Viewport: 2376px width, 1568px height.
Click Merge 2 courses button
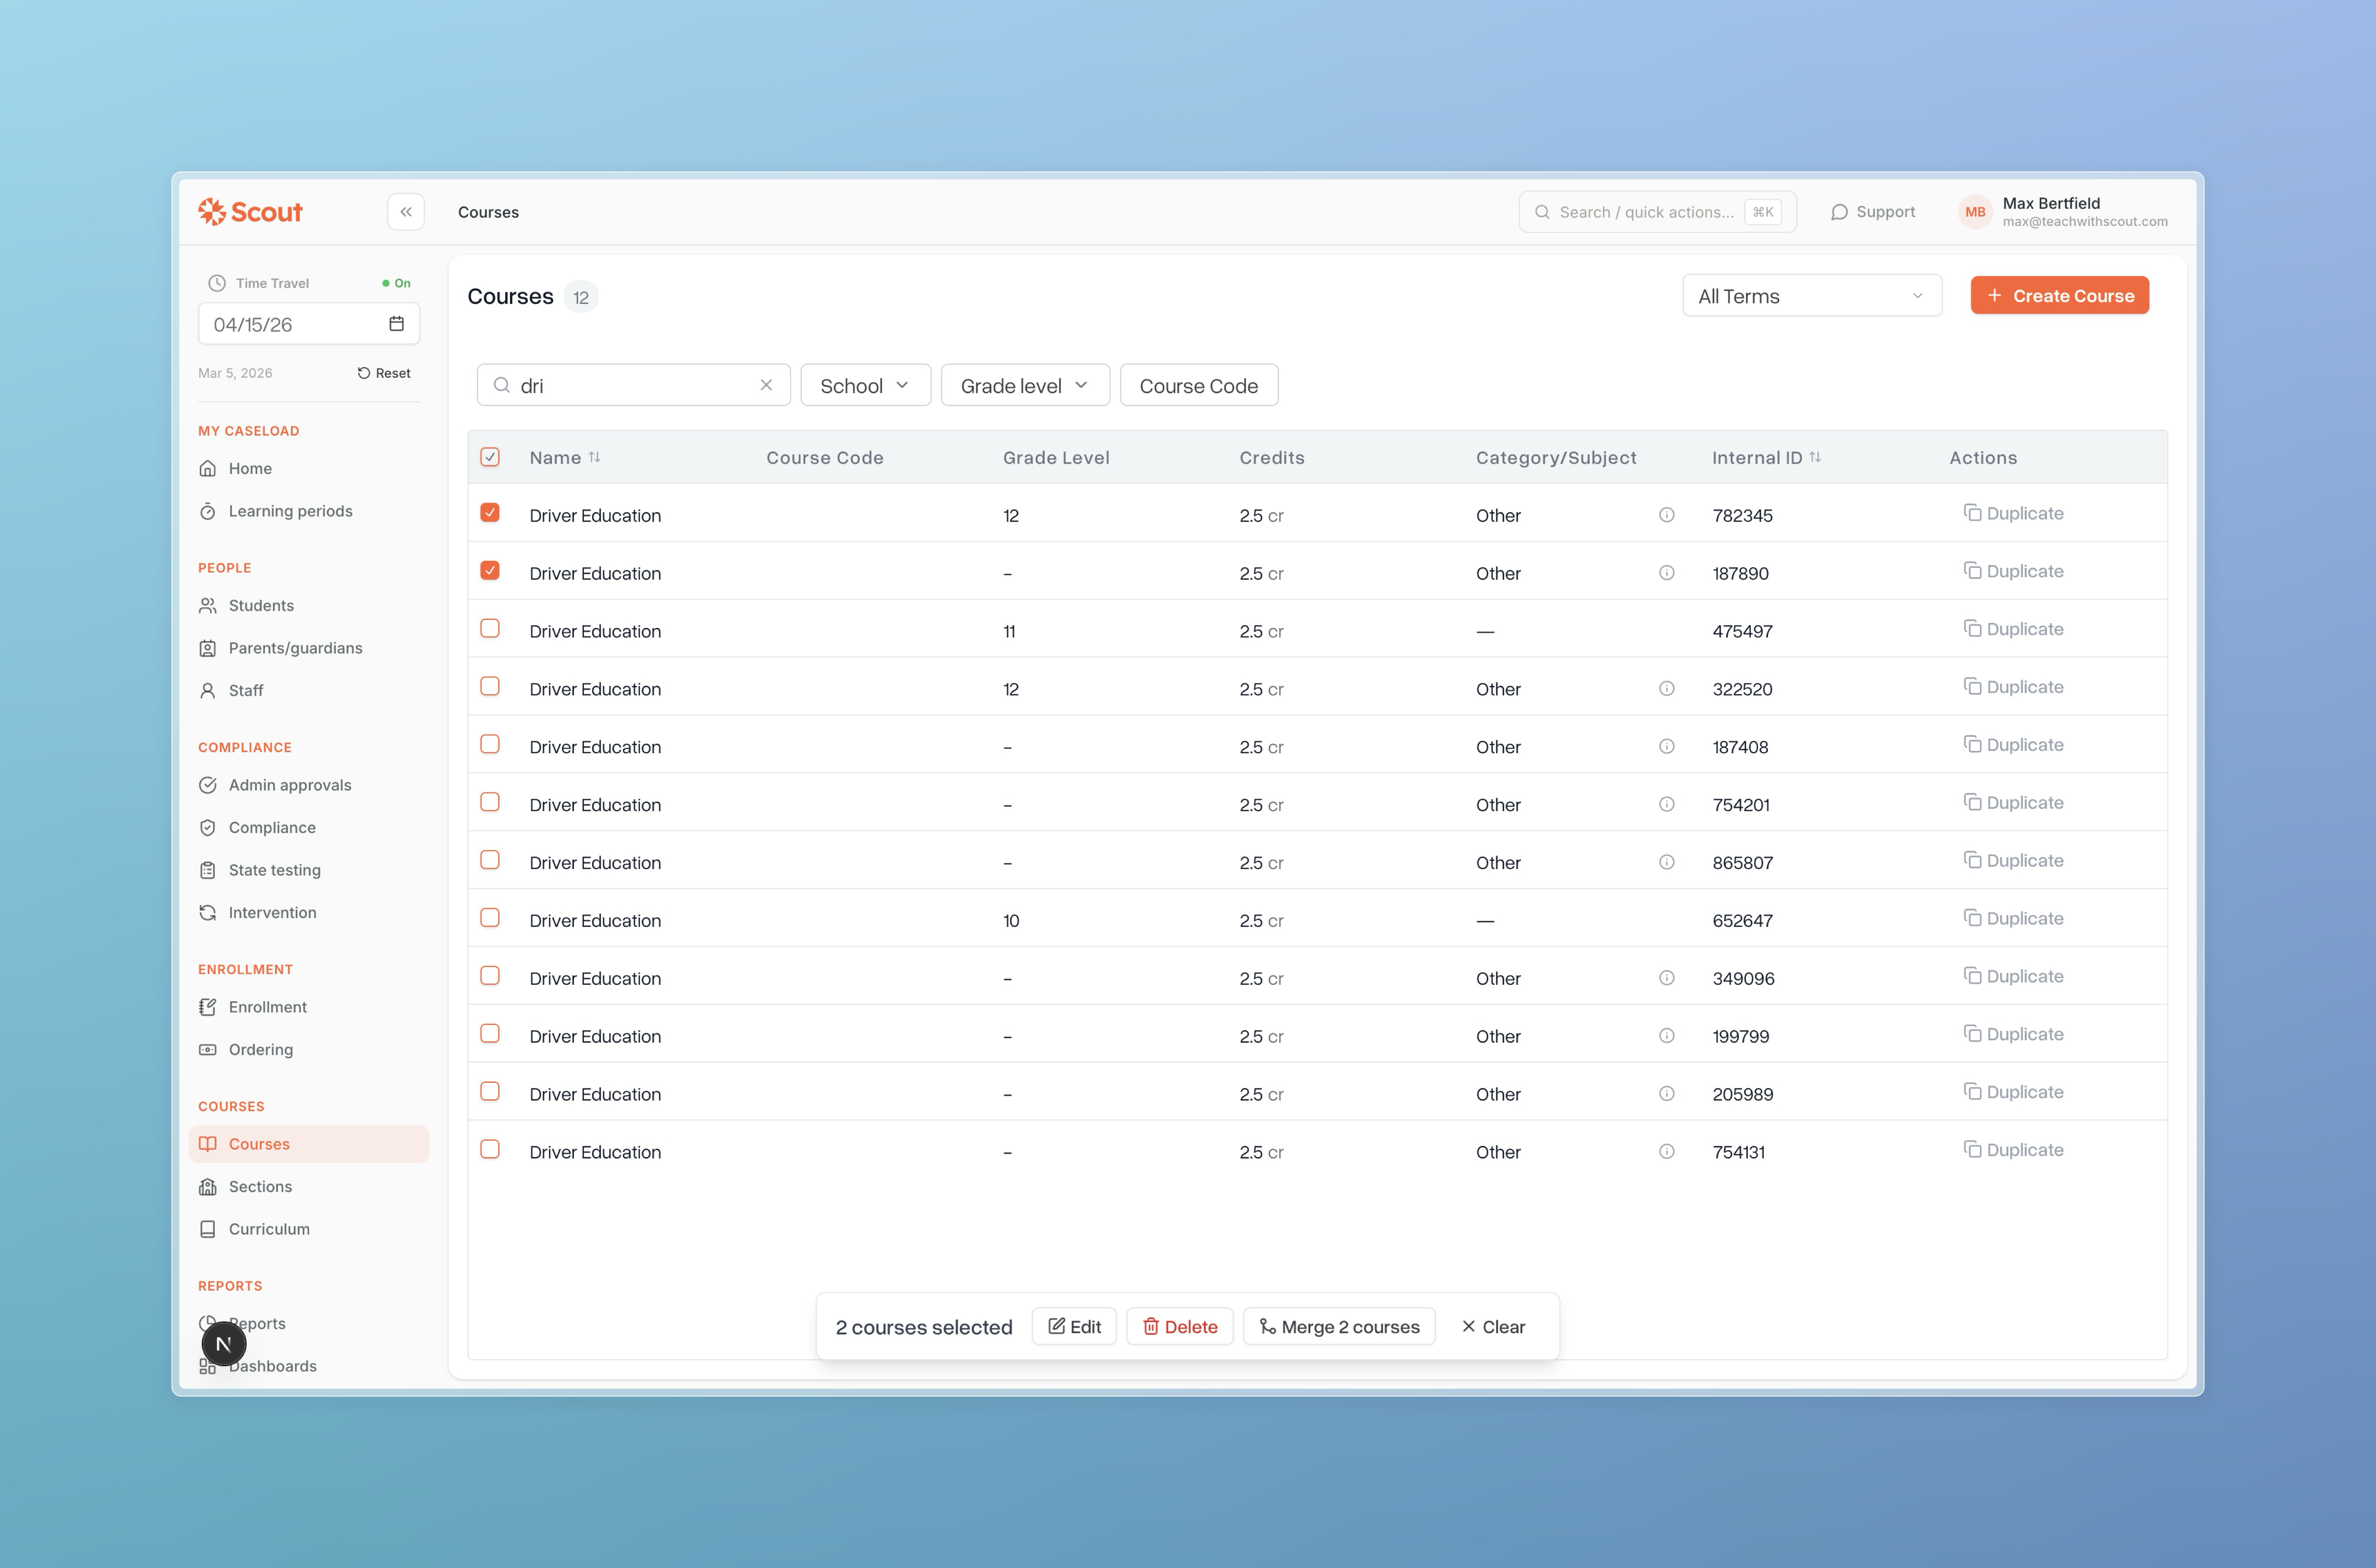[1339, 1327]
